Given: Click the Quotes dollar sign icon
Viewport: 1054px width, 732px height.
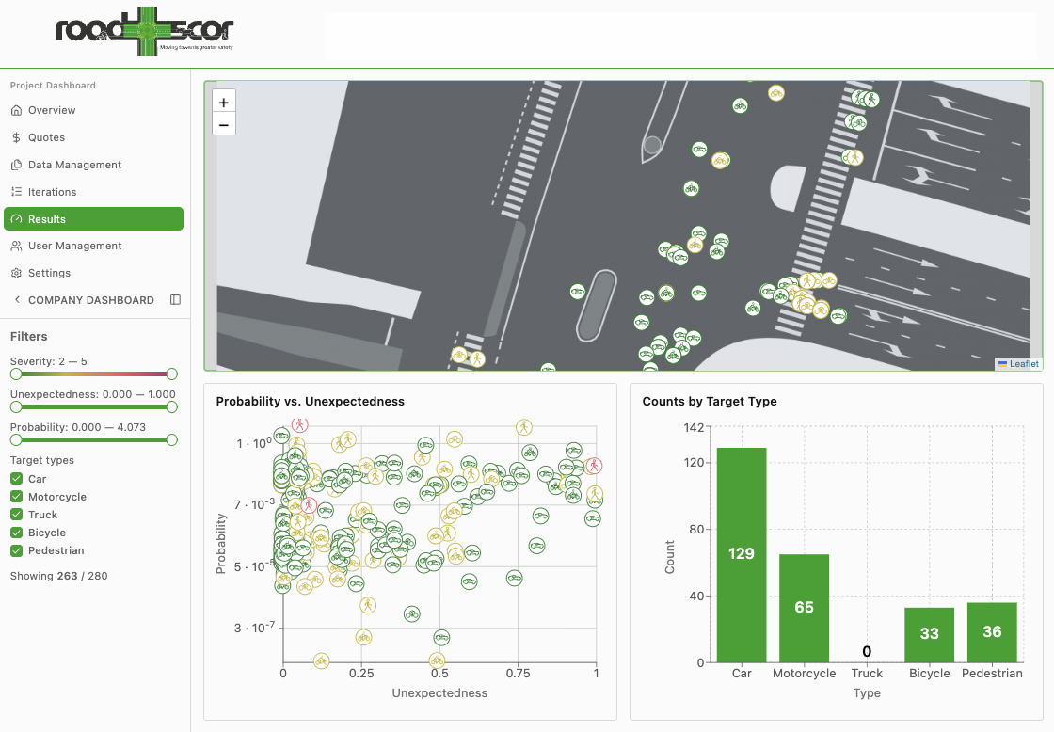Looking at the screenshot, I should (17, 137).
